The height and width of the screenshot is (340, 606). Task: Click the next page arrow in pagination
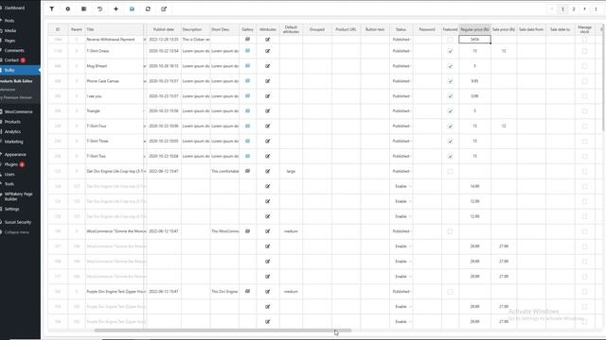tap(585, 9)
